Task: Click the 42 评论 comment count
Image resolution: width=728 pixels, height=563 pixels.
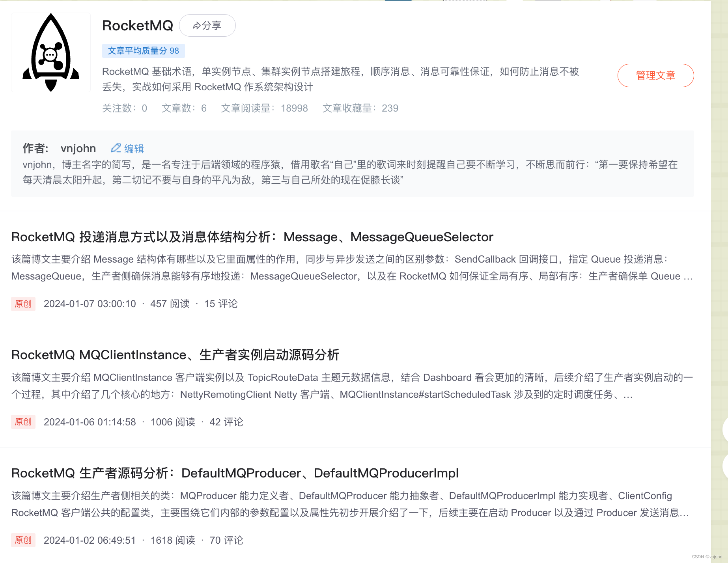Action: pos(226,422)
